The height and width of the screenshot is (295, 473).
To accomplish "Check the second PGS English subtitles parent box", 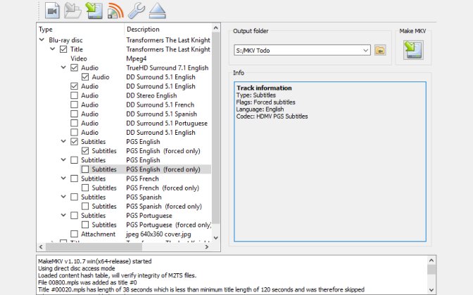I will click(x=74, y=160).
